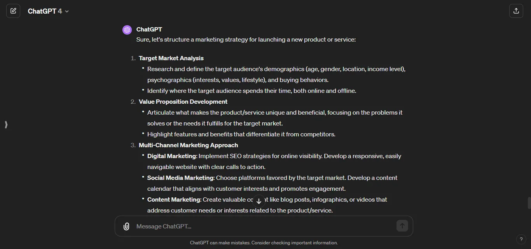The width and height of the screenshot is (531, 249).
Task: Jump to bottom with down-arrow button
Action: 259,201
